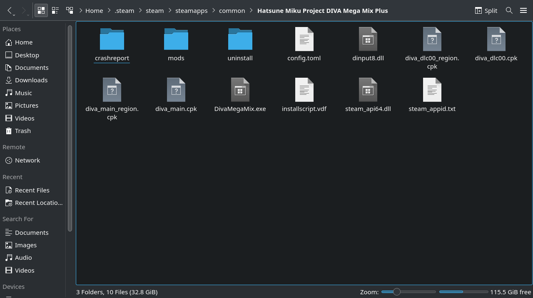This screenshot has height=298, width=533.
Task: Open Home in Places sidebar
Action: 33,42
